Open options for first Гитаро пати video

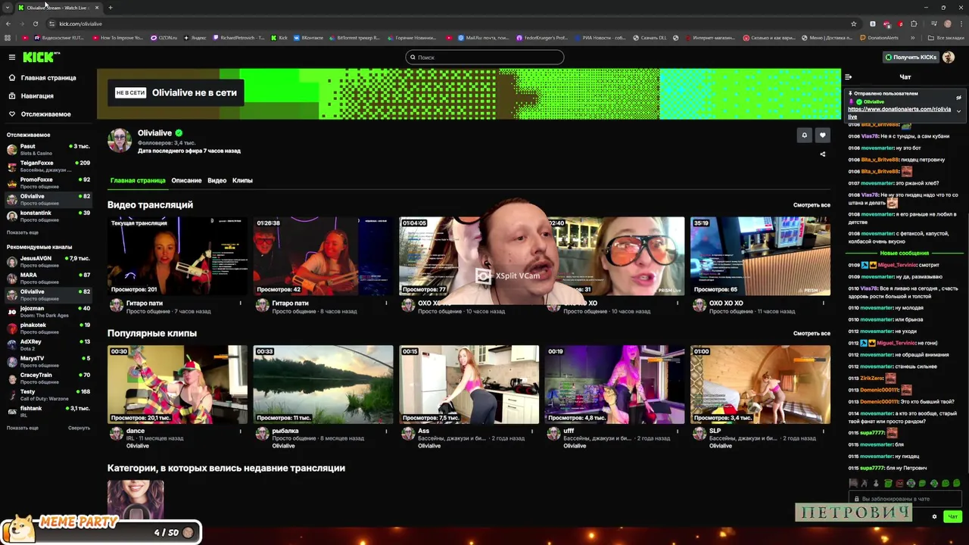pyautogui.click(x=240, y=304)
